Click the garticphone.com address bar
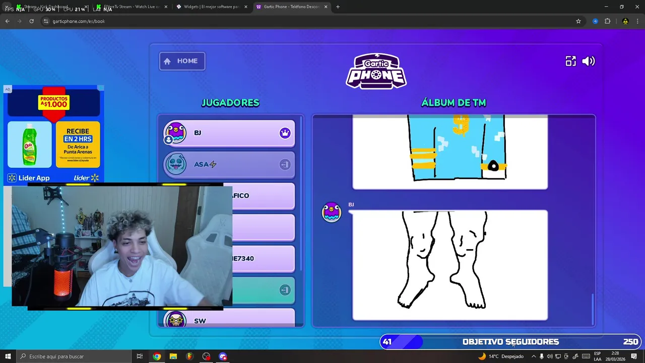 coord(312,21)
